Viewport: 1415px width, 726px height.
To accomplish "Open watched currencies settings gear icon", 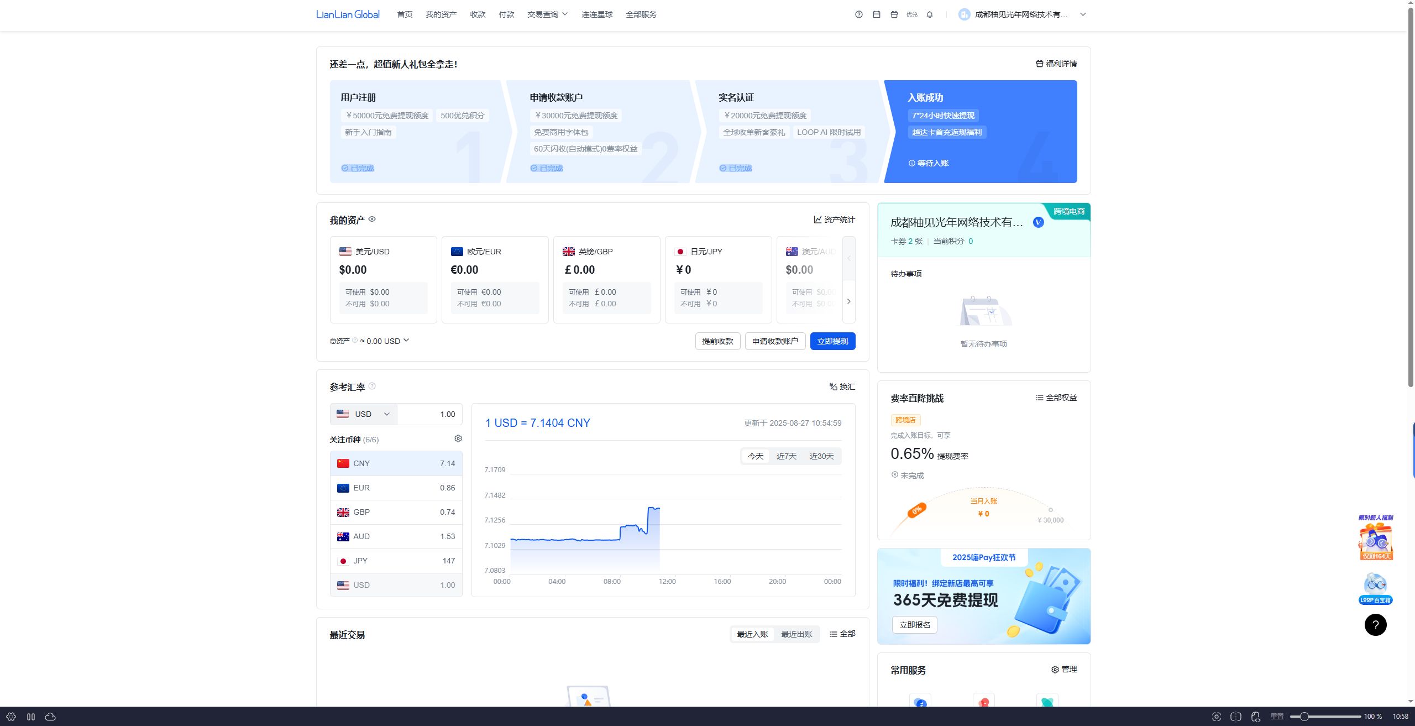I will click(458, 438).
